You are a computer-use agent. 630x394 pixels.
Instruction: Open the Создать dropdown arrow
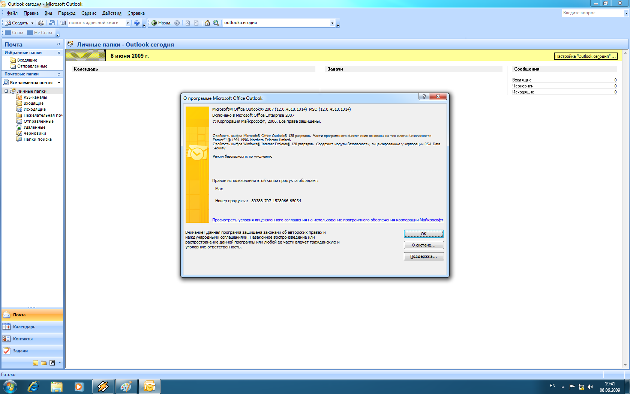click(32, 23)
